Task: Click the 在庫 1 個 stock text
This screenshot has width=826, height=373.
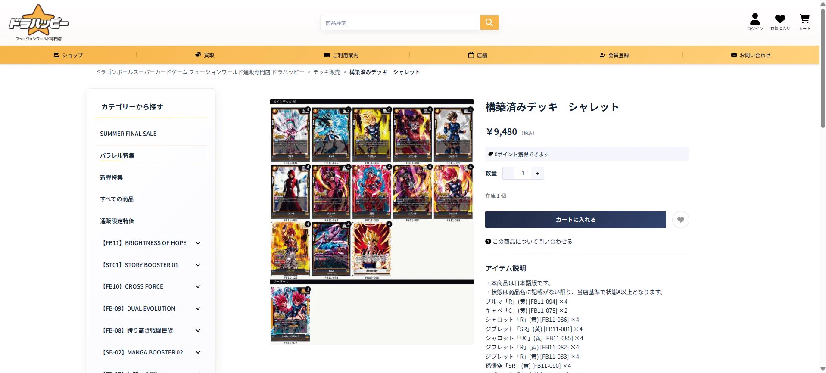Action: pyautogui.click(x=496, y=196)
